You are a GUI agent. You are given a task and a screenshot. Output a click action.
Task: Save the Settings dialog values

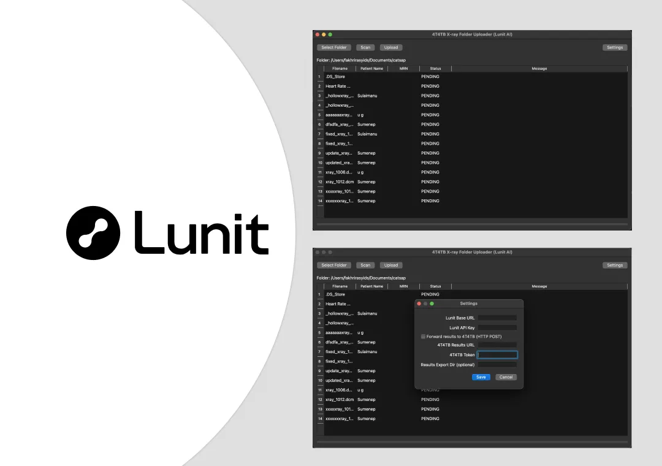(481, 377)
